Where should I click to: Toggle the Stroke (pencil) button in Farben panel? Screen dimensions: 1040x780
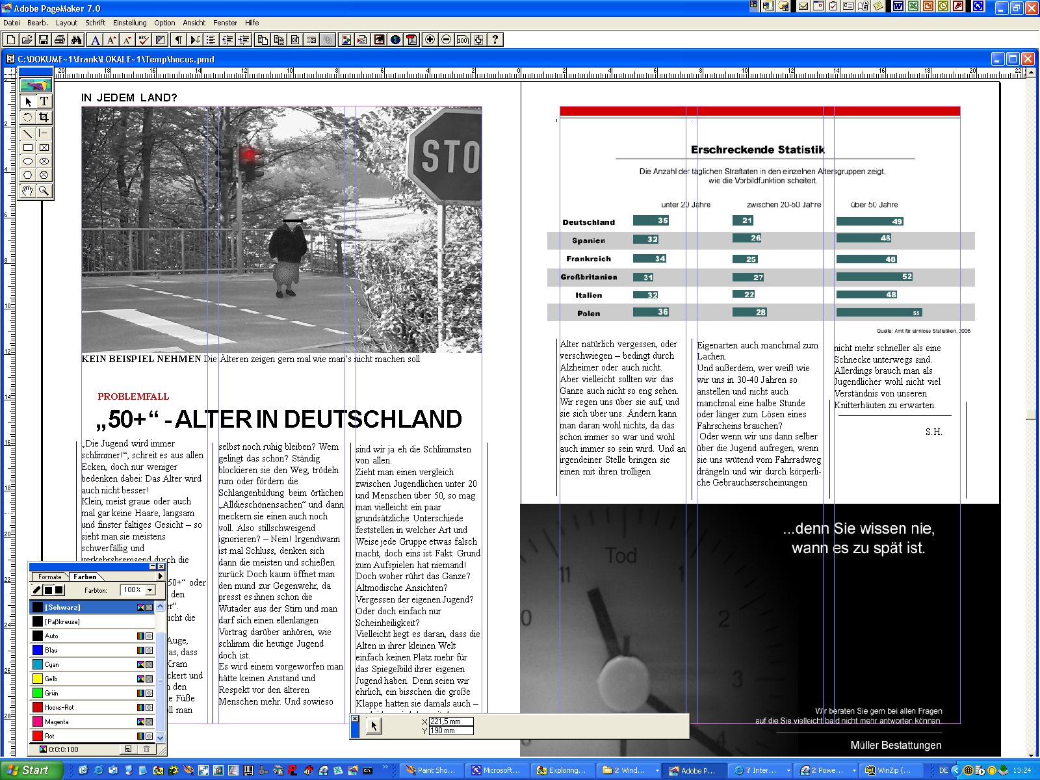(x=37, y=590)
